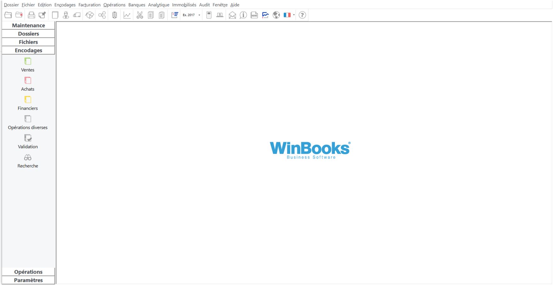
Task: Collapse the Encodages sidebar section
Action: (28, 50)
